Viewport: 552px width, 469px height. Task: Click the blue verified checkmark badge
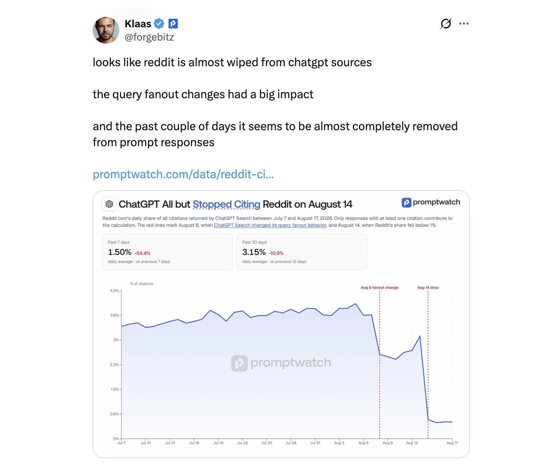coord(159,24)
